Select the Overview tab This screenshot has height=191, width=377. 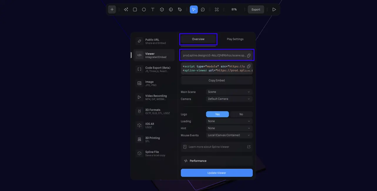(198, 39)
